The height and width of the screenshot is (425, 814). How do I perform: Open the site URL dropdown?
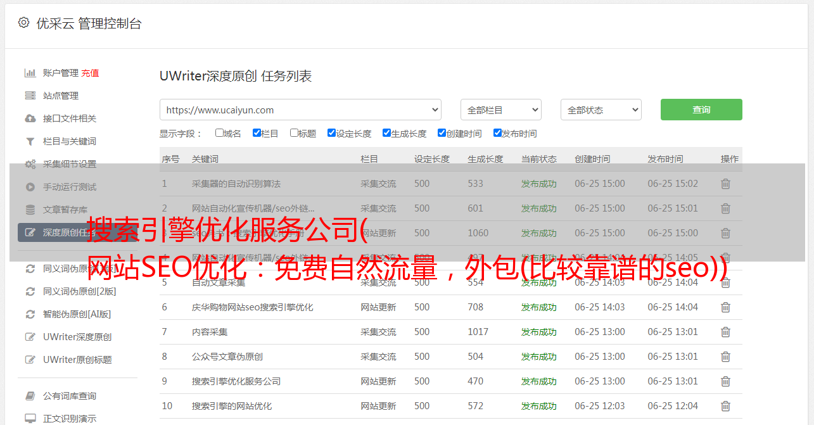coord(300,110)
